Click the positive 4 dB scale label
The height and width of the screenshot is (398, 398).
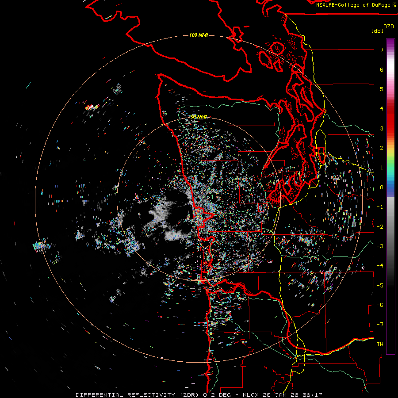coord(382,109)
